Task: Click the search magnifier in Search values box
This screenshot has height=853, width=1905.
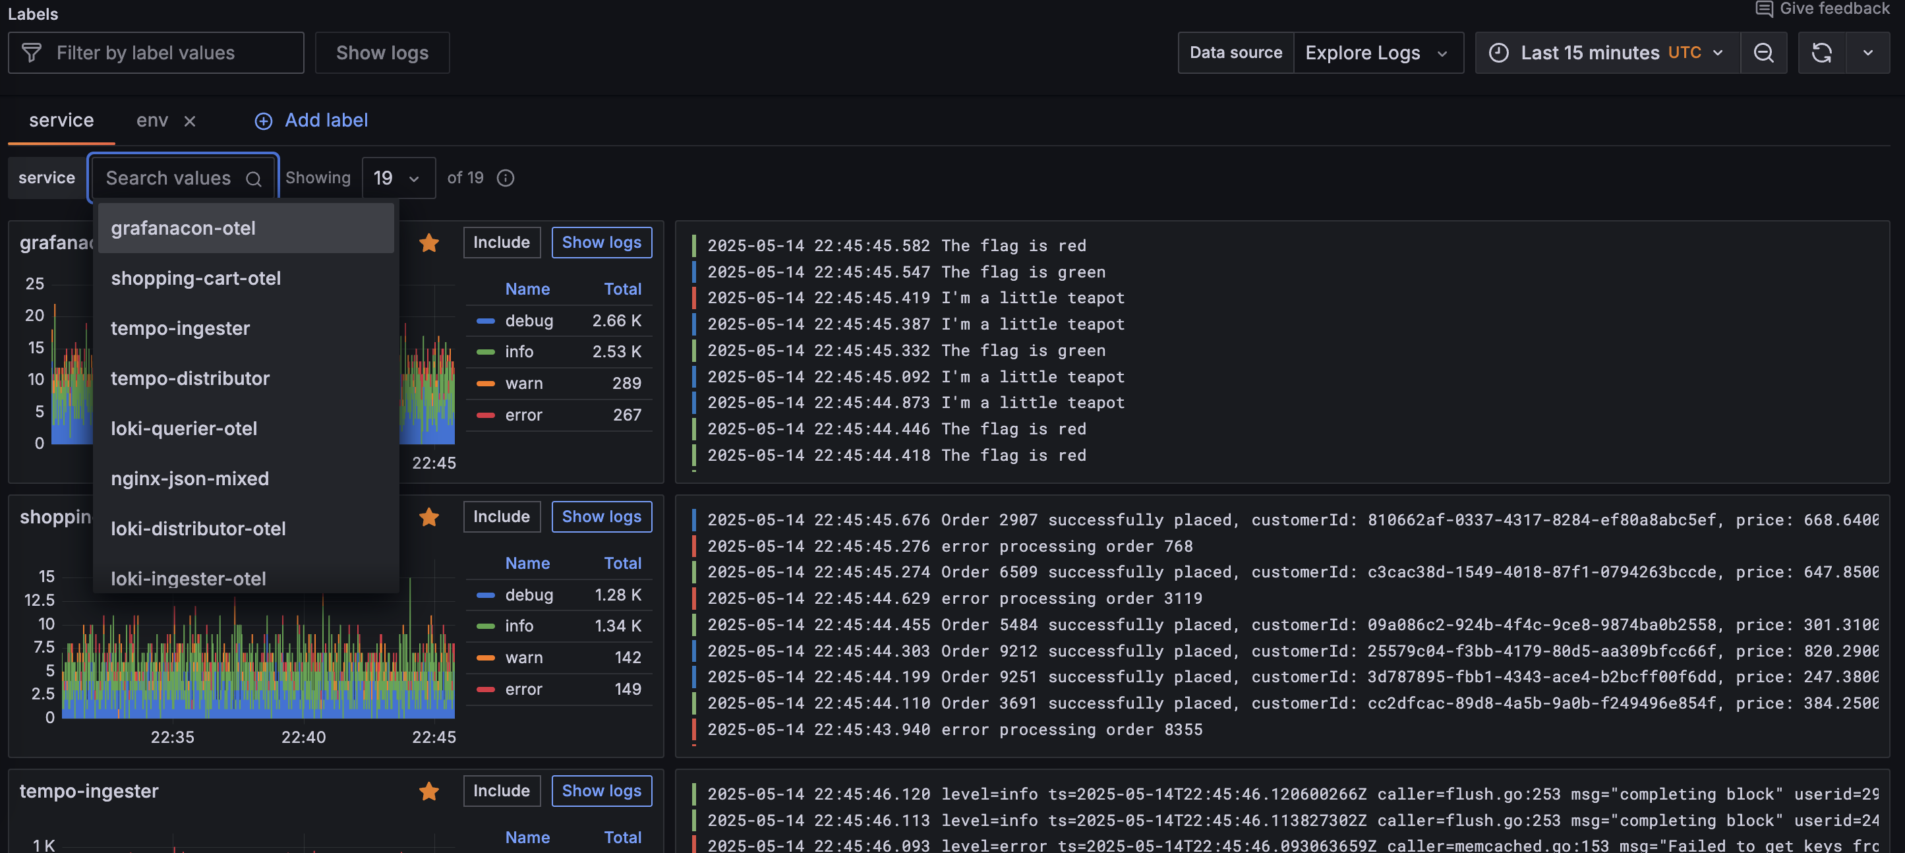Action: pos(254,179)
